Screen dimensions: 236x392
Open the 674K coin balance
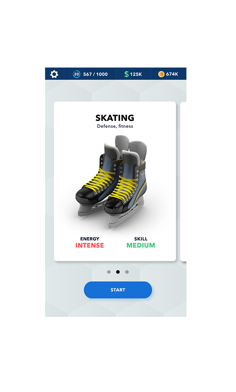point(172,74)
